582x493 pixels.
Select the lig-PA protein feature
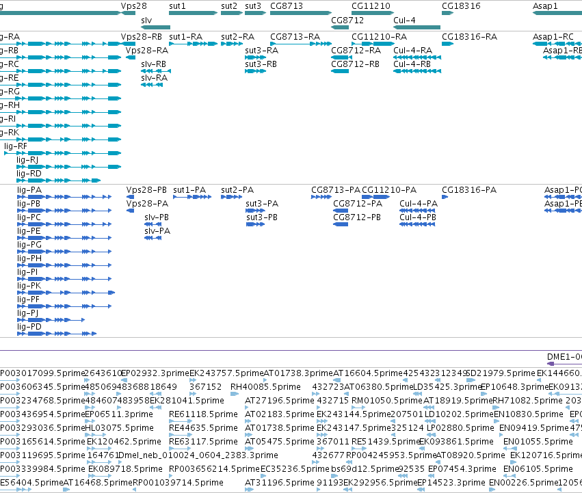64,197
